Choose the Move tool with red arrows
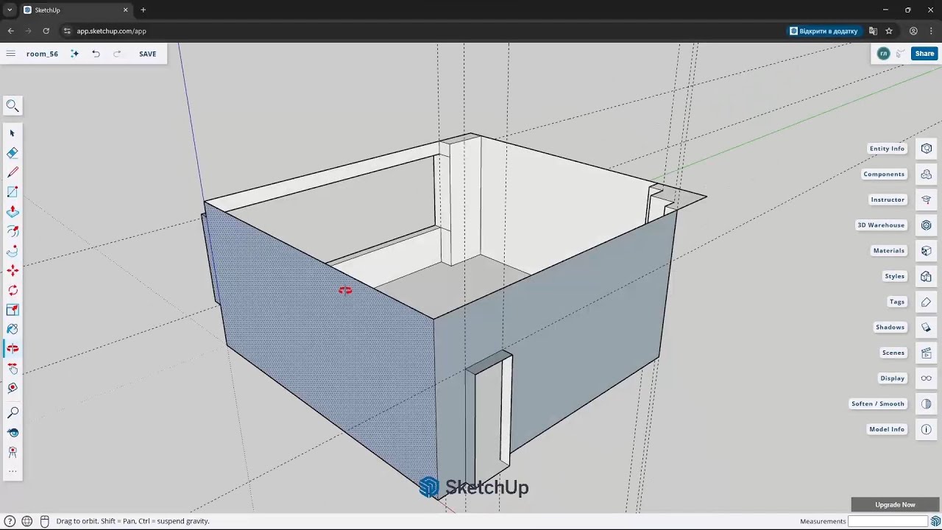The image size is (942, 530). click(x=13, y=271)
